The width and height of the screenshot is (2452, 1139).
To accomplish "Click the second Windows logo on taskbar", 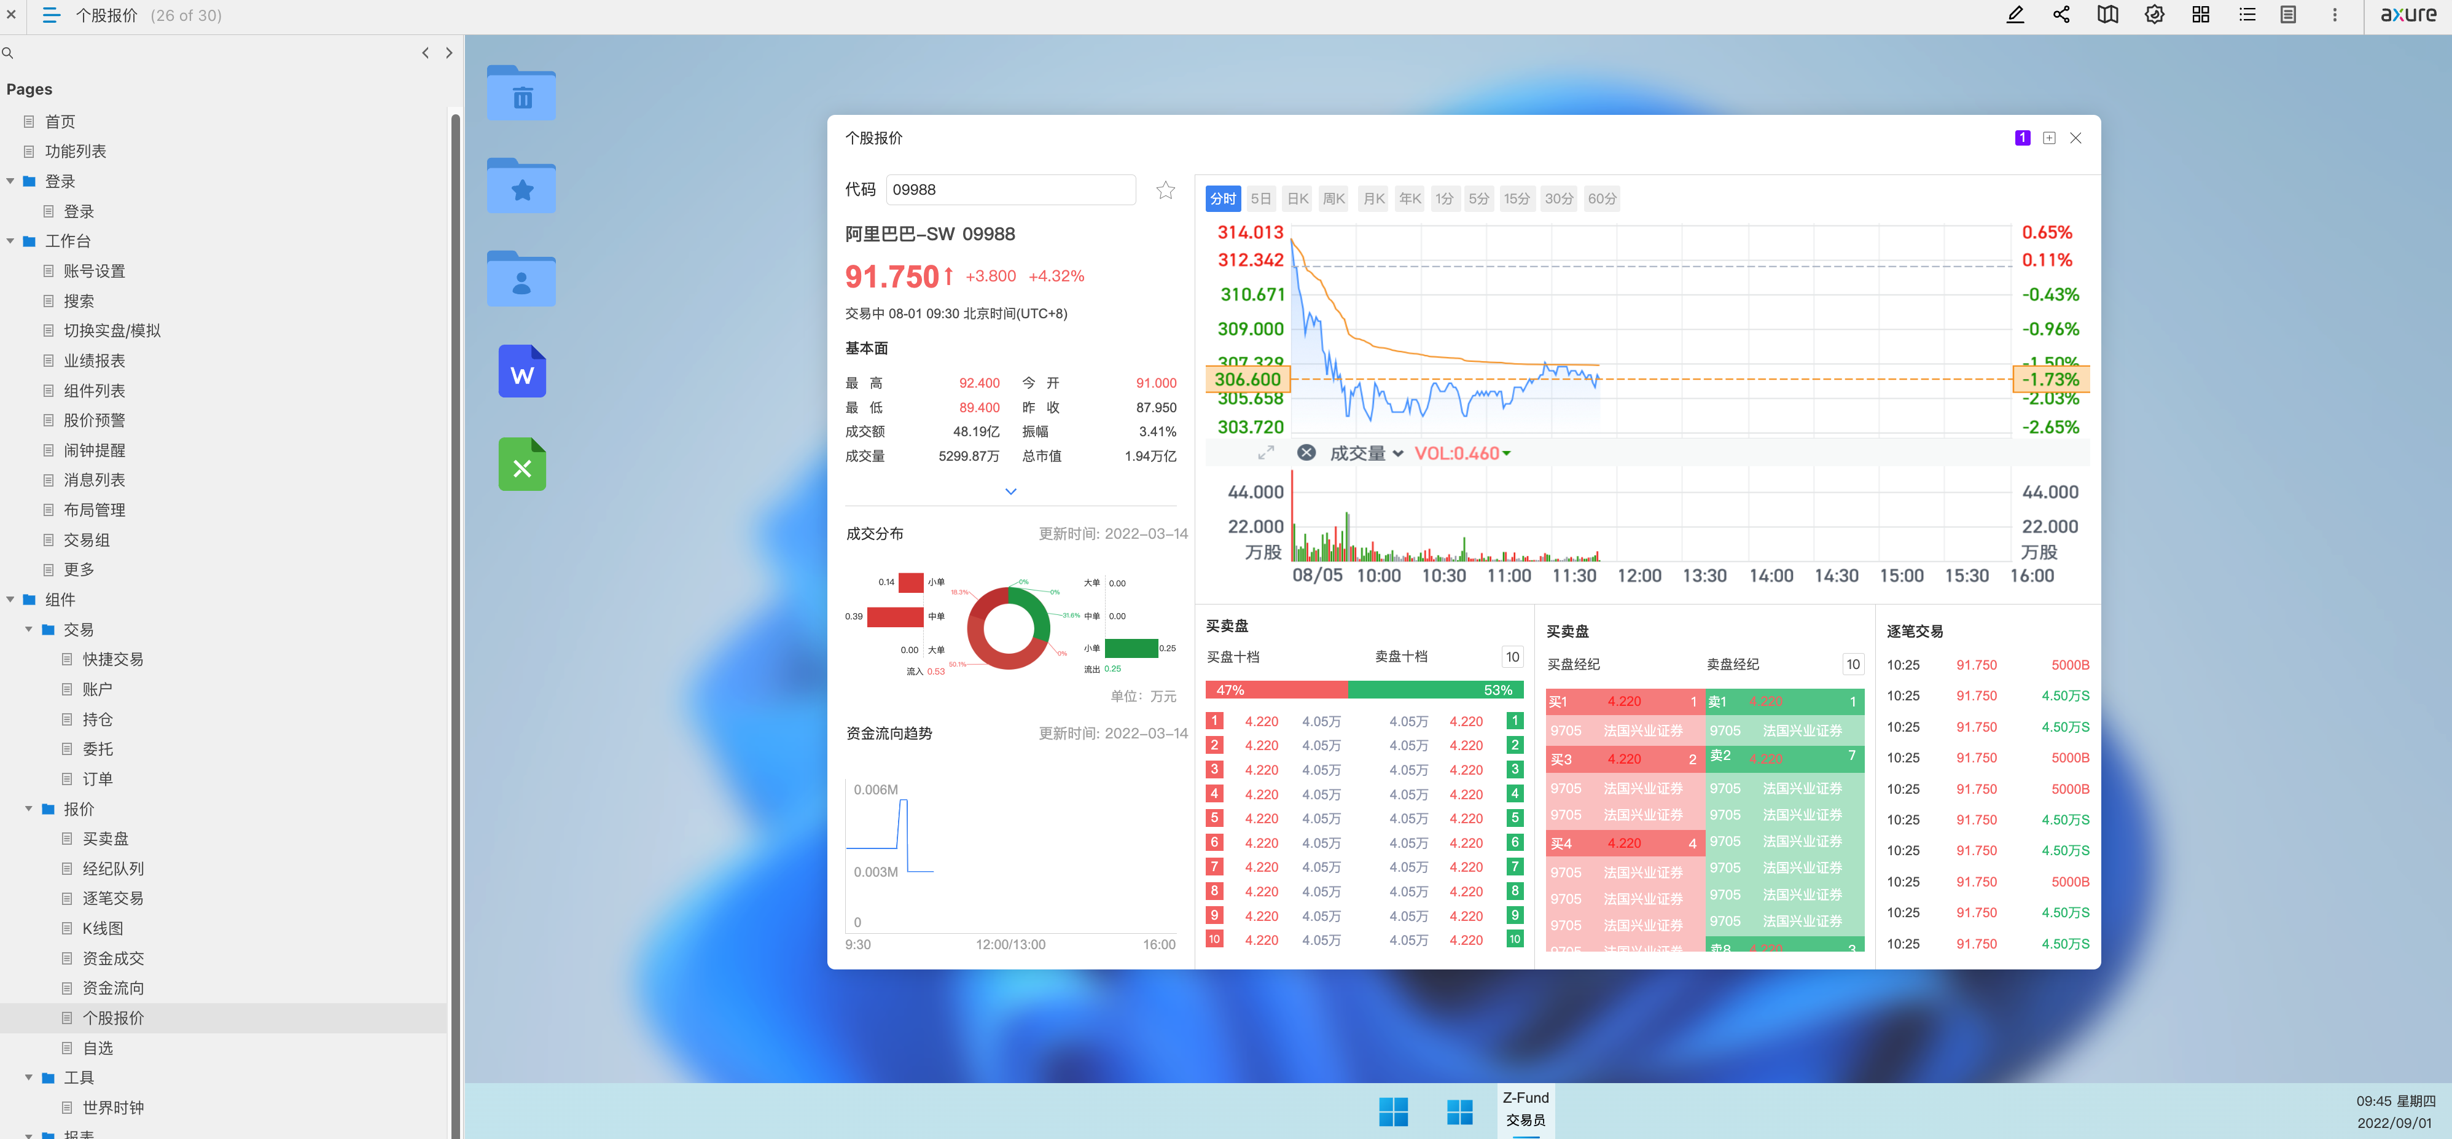I will pyautogui.click(x=1459, y=1111).
